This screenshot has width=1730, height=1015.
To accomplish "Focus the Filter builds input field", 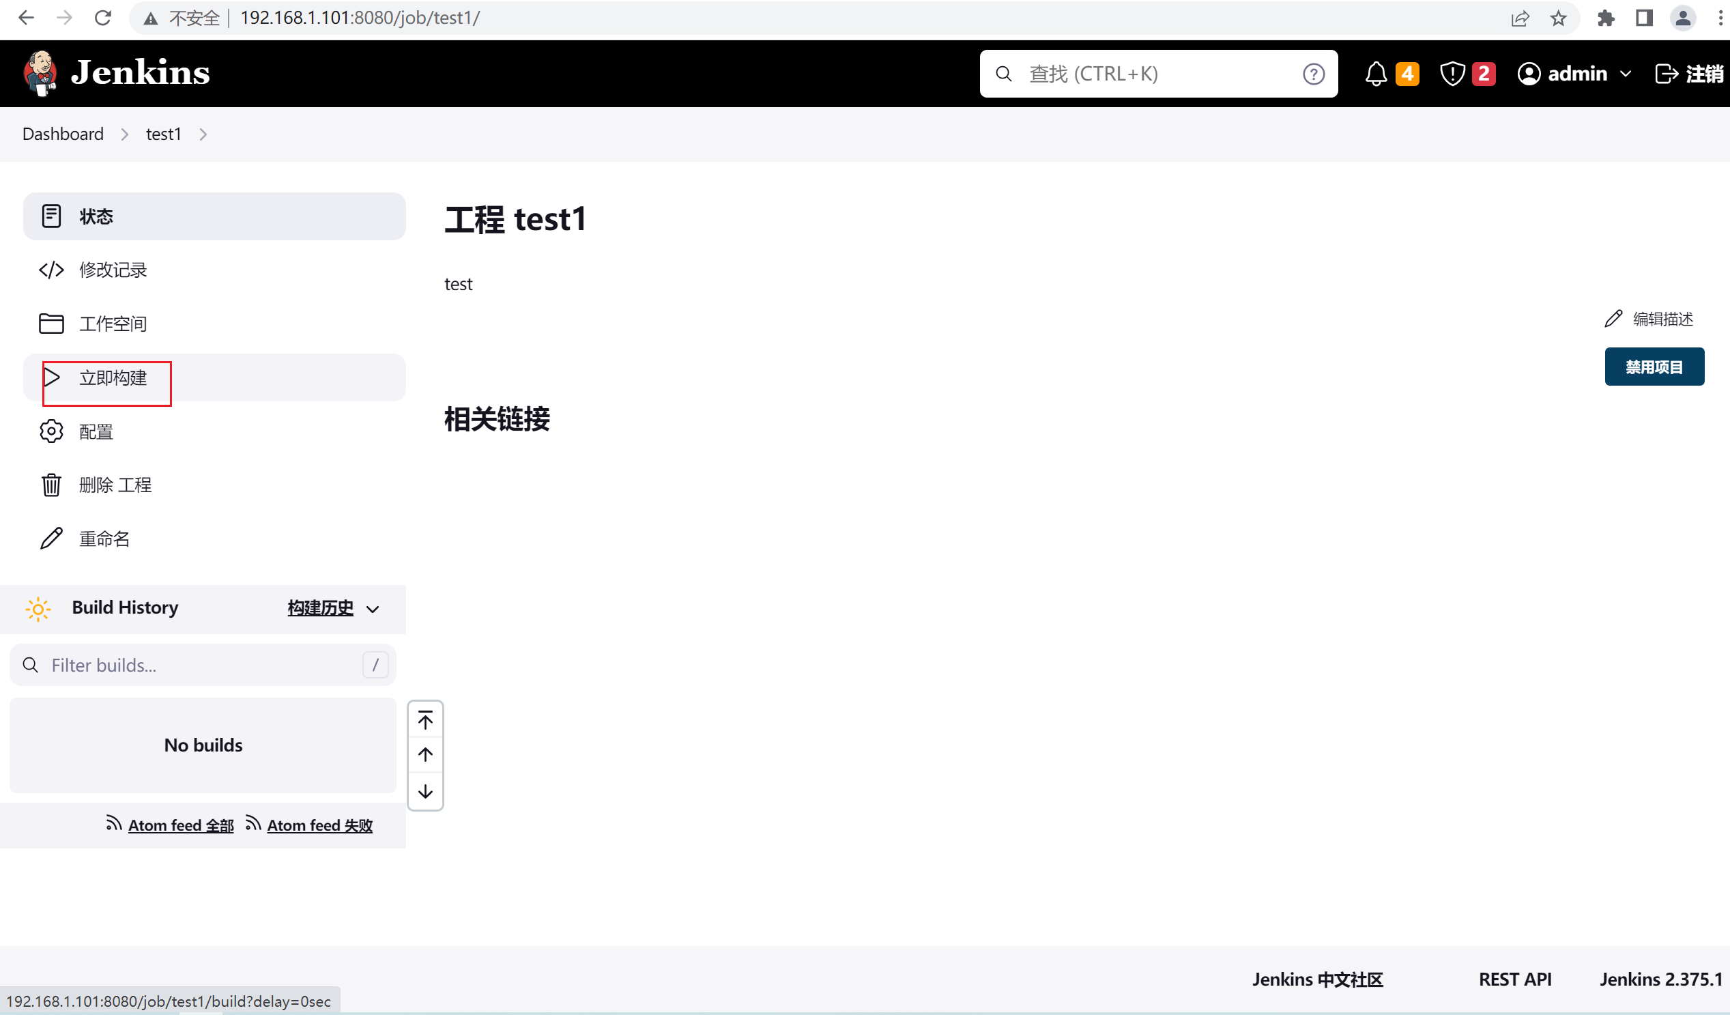I will point(203,665).
